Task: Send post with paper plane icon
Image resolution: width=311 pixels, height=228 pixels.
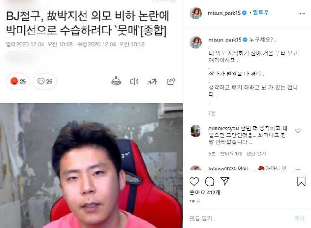Action: click(225, 181)
